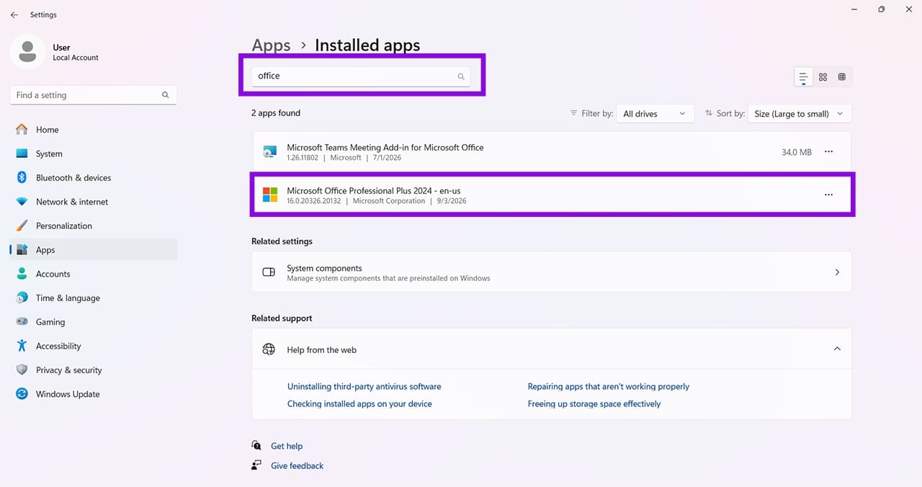Click the Accessibility figure icon in the sidebar
The width and height of the screenshot is (922, 487).
tap(22, 346)
